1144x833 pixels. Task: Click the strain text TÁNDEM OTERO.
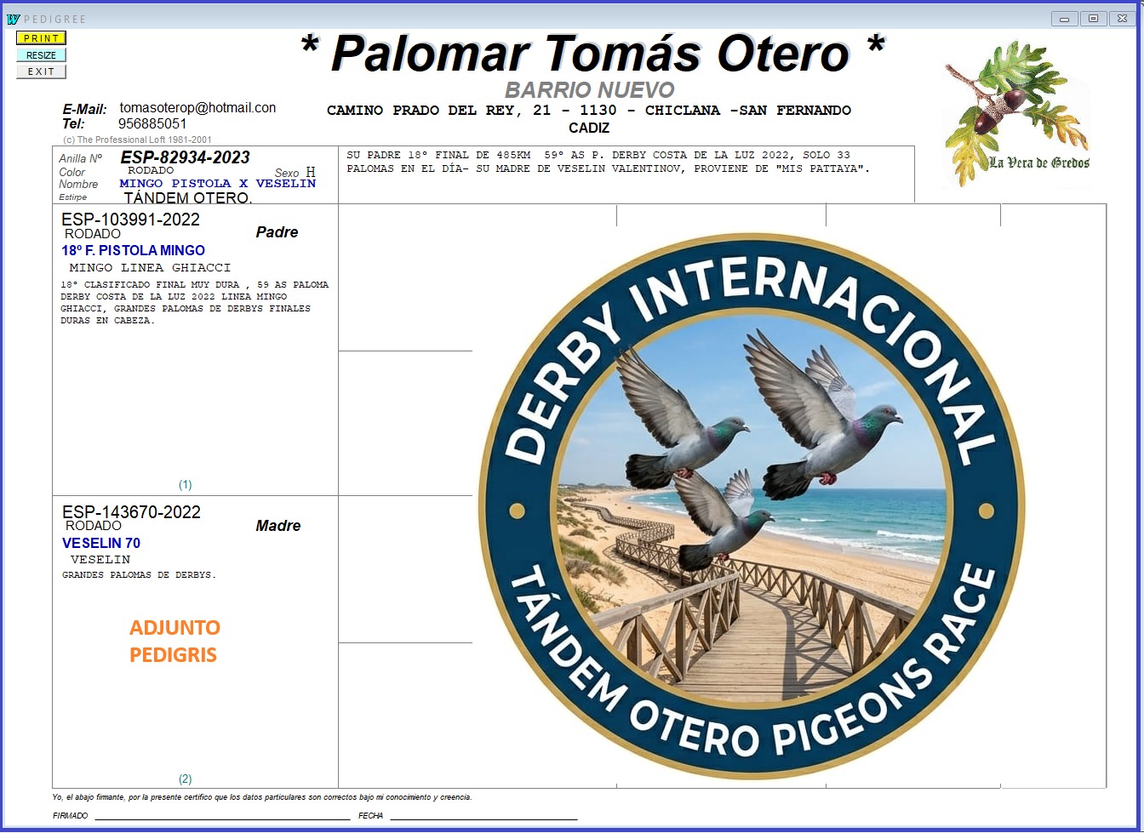click(x=188, y=198)
